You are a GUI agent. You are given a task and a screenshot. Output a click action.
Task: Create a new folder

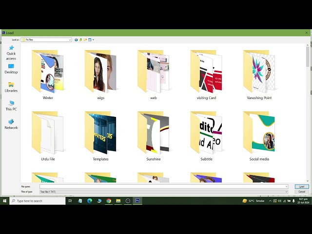coord(85,40)
